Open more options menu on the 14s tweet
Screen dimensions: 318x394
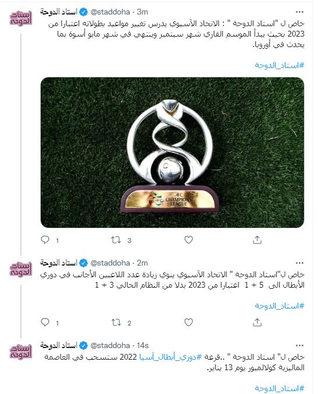(x=299, y=346)
